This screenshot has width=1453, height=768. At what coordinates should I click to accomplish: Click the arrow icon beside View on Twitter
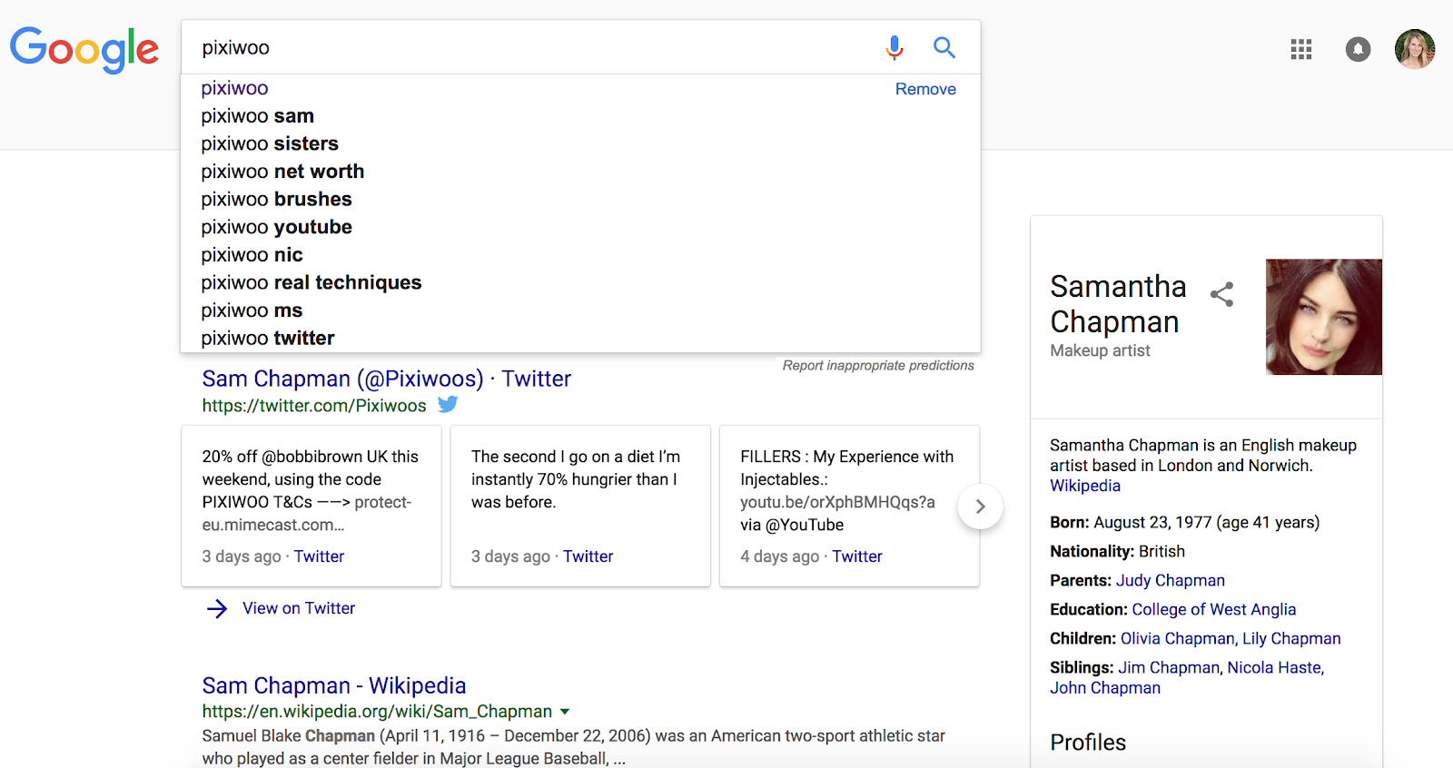click(217, 608)
